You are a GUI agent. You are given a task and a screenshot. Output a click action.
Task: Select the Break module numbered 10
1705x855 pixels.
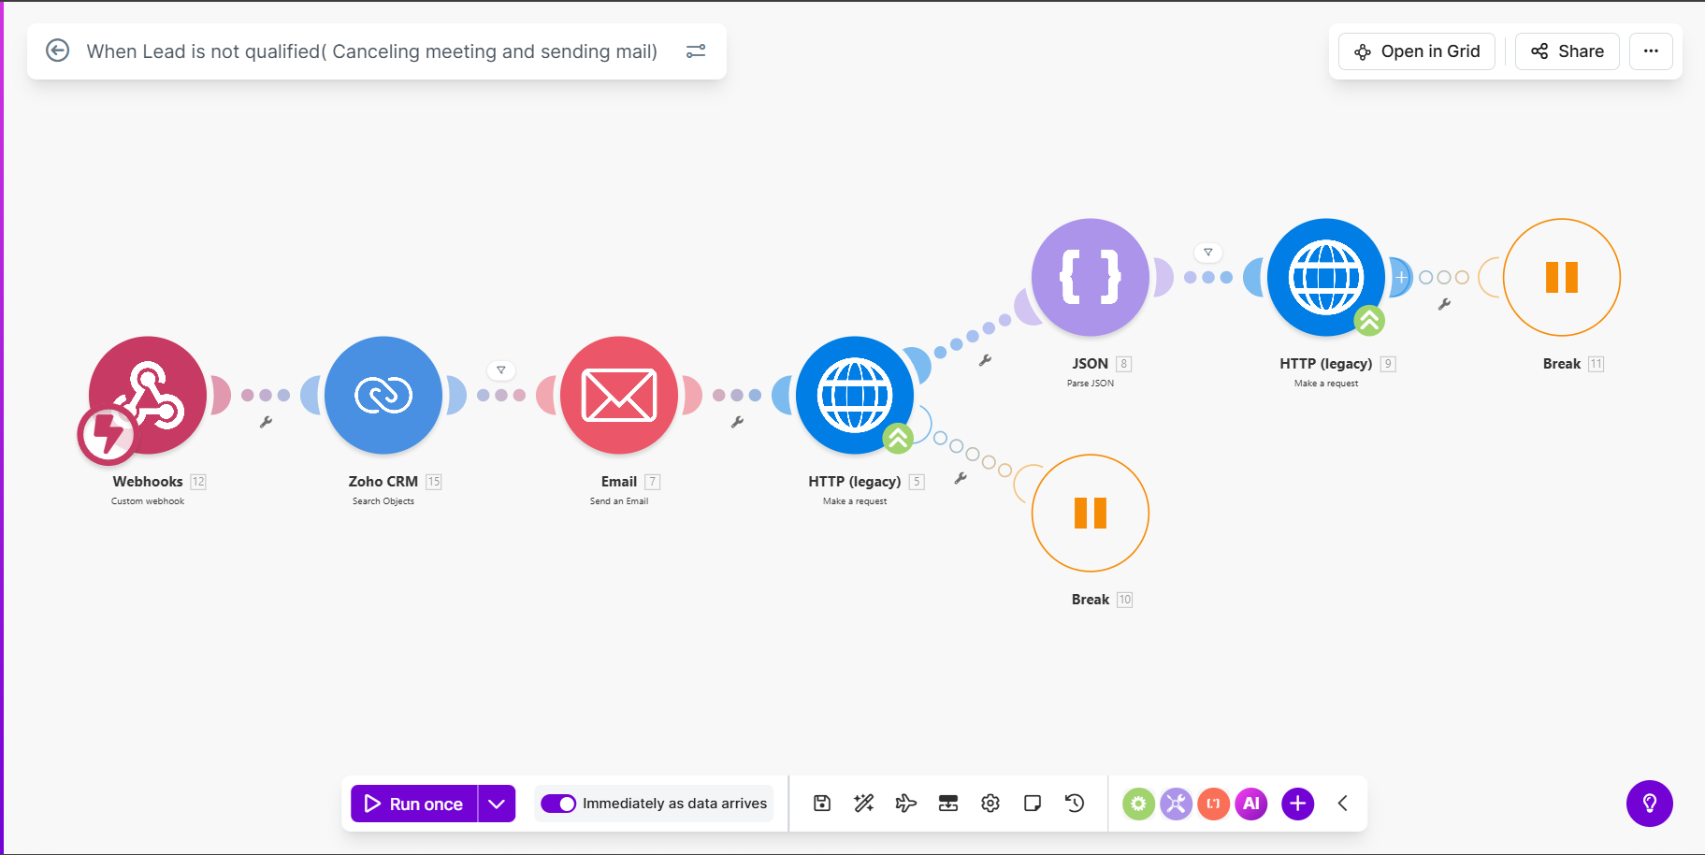[x=1091, y=513]
